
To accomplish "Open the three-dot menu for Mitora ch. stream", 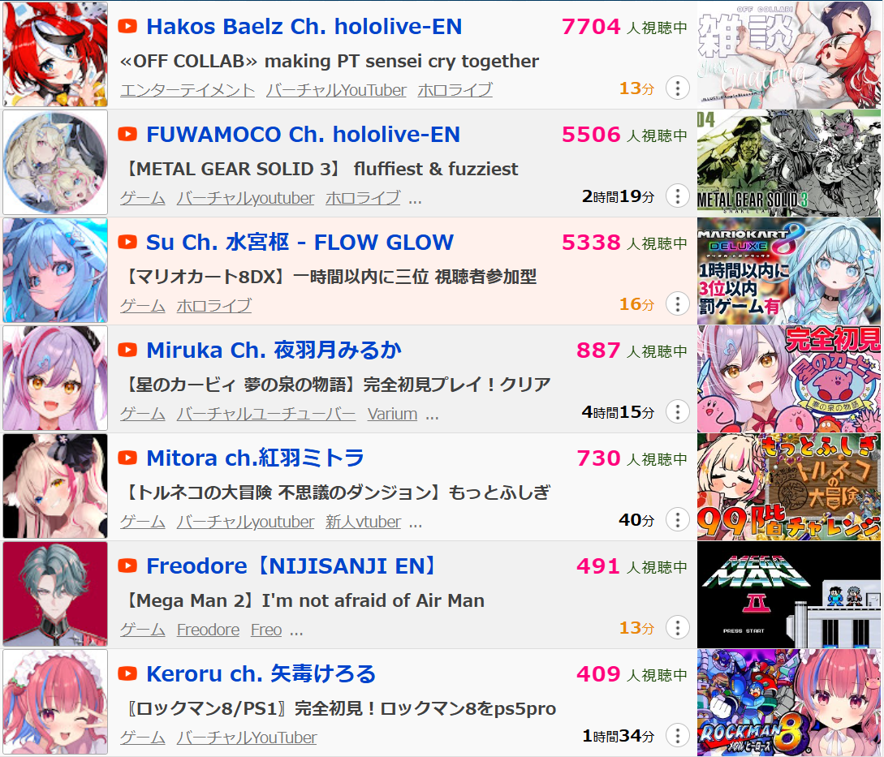I will pyautogui.click(x=678, y=520).
